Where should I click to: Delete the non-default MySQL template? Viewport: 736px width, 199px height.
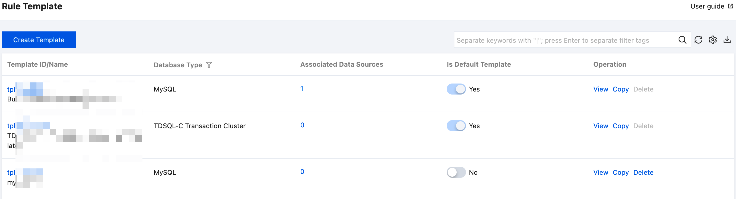(x=643, y=173)
